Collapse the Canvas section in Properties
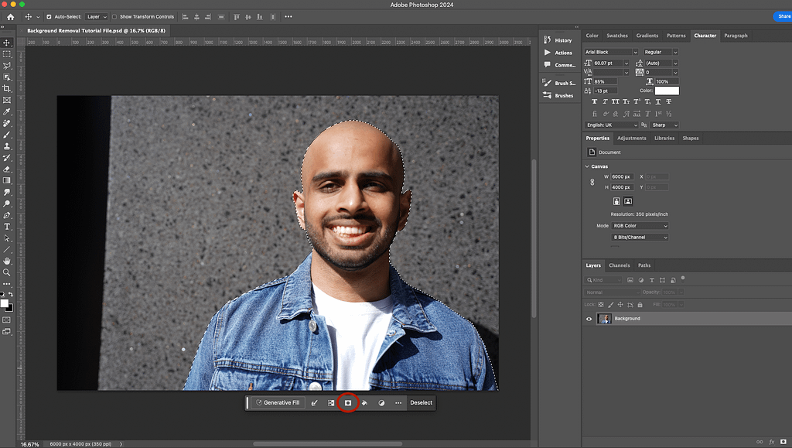The image size is (792, 448). (587, 166)
